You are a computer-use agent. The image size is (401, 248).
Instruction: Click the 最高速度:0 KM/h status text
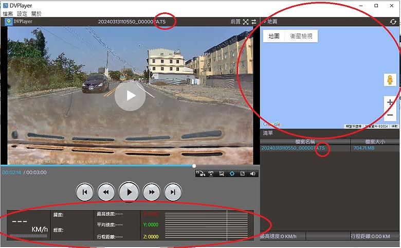click(x=279, y=236)
